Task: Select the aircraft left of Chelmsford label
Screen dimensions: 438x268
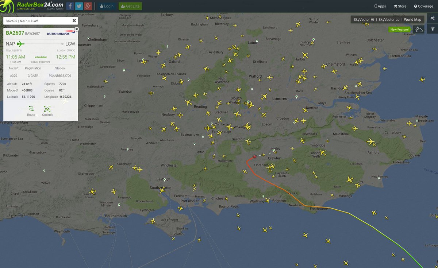Action: pos(324,66)
